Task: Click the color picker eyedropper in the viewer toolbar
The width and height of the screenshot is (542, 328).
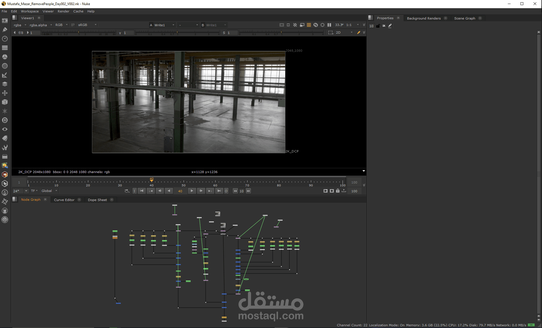Action: click(359, 33)
